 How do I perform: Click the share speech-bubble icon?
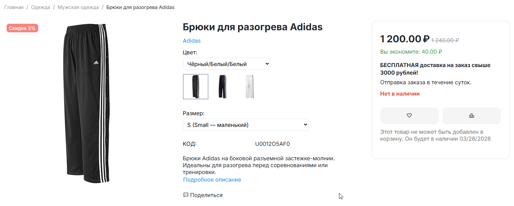186,195
